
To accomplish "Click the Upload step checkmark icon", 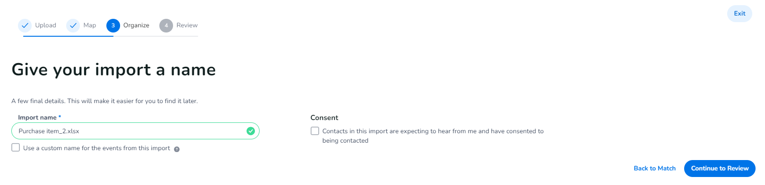I will point(25,25).
